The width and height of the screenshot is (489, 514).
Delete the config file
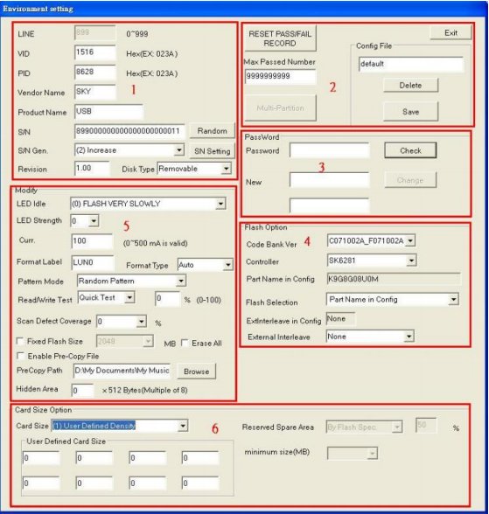click(x=410, y=86)
